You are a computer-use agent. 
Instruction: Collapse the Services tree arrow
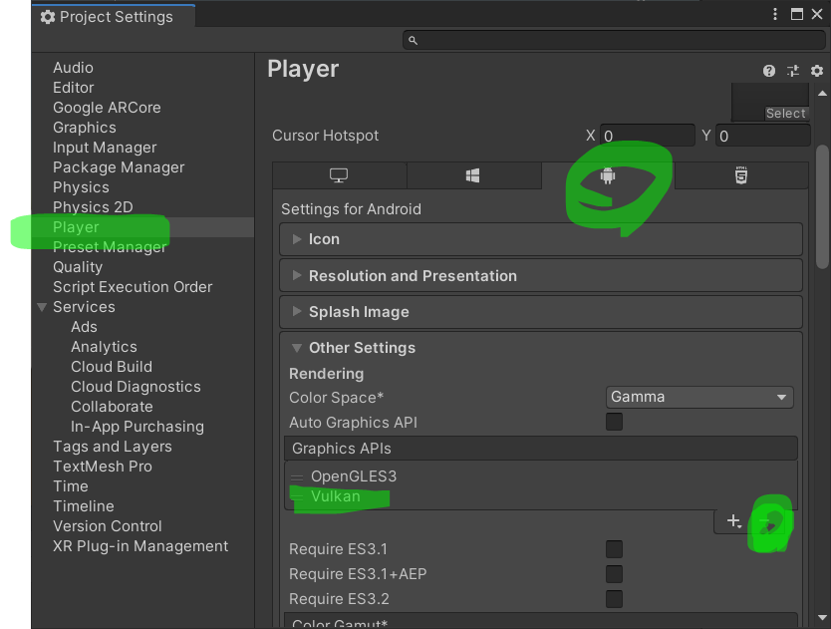tap(42, 307)
